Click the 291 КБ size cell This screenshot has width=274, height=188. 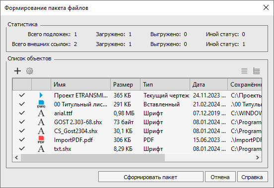[x=122, y=104]
